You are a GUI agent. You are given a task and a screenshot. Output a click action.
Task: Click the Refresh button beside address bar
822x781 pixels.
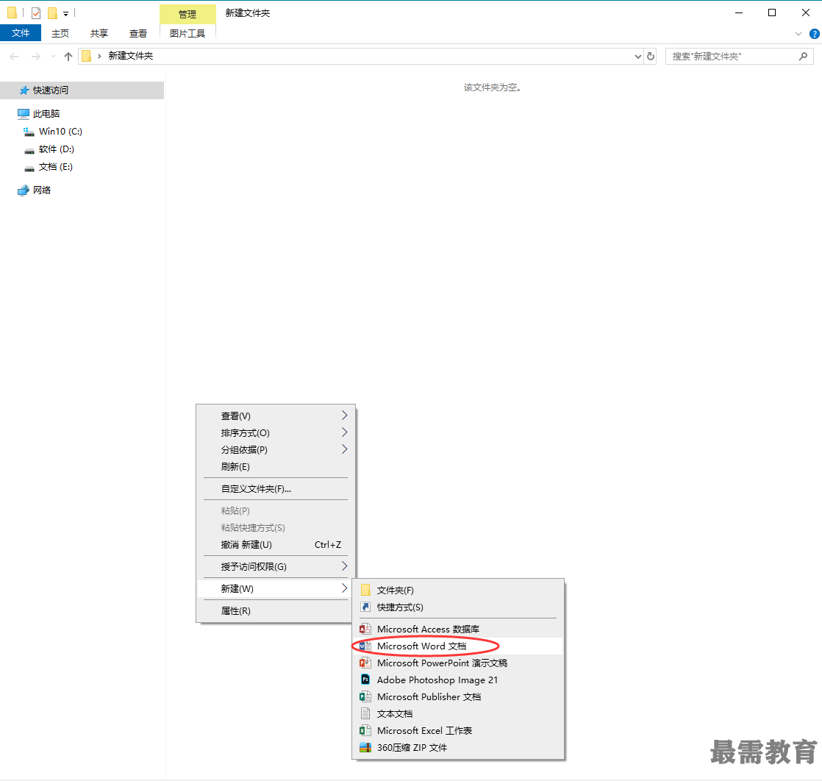[x=651, y=56]
